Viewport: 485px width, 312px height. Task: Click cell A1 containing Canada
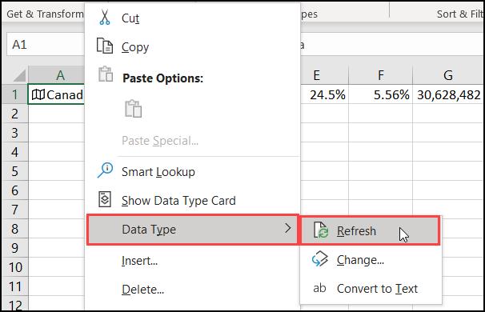(x=56, y=94)
